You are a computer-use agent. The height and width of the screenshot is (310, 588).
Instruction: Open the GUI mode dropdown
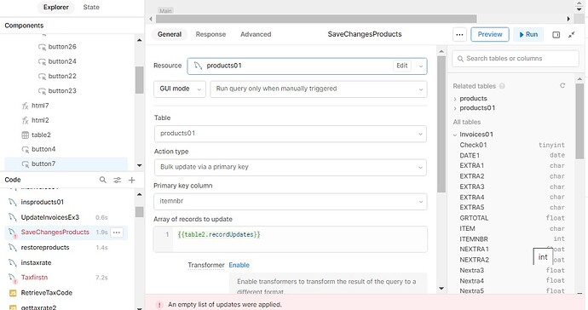[180, 89]
